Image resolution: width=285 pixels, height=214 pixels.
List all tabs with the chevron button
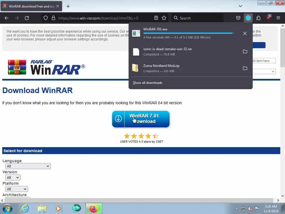click(x=240, y=6)
